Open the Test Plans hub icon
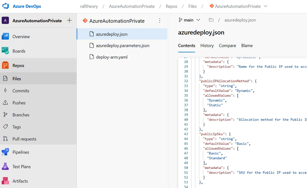The width and height of the screenshot is (307, 188). coord(5,167)
